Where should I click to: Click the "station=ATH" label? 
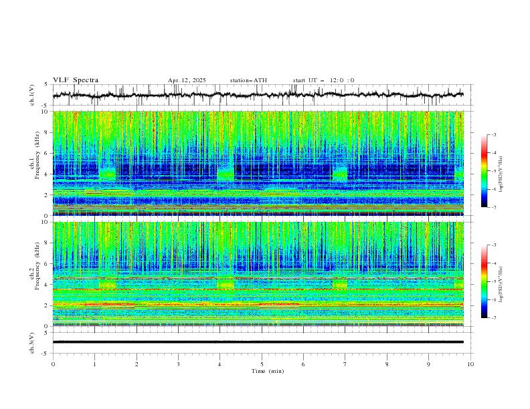tap(248, 80)
